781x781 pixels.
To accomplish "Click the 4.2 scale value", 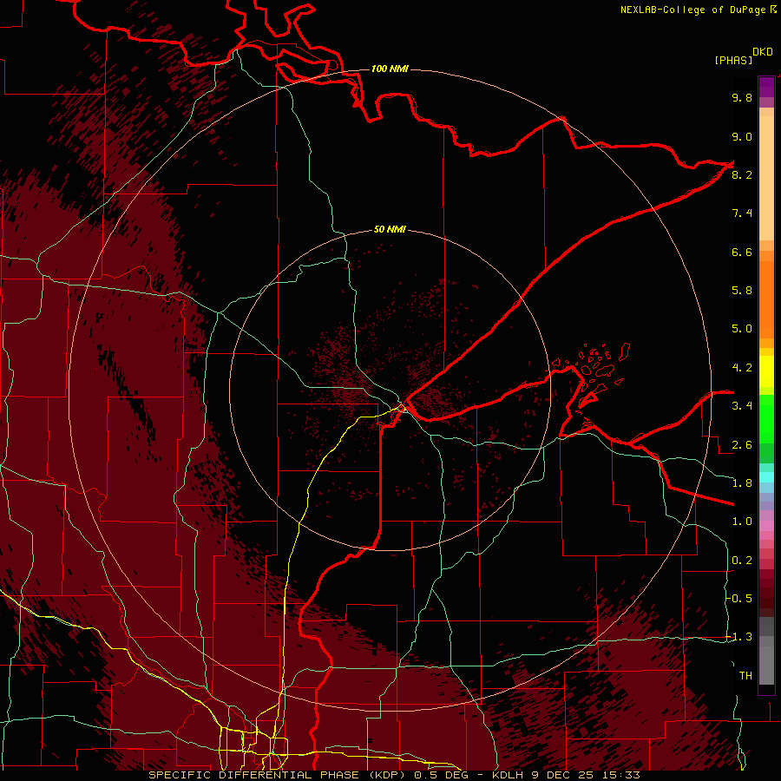I will (742, 368).
